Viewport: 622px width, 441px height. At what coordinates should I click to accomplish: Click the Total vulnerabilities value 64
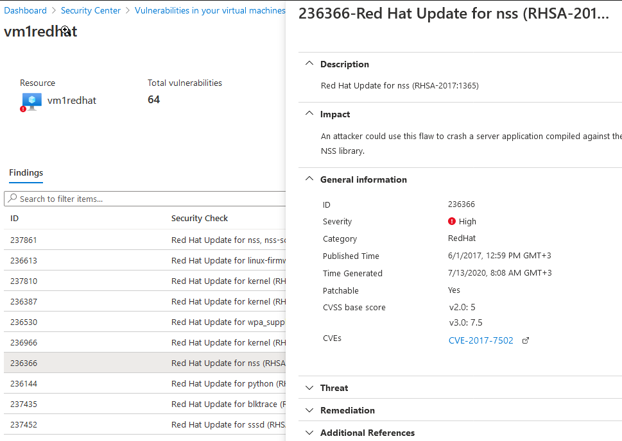(154, 99)
